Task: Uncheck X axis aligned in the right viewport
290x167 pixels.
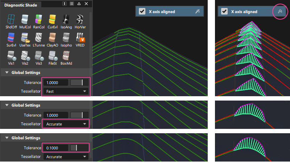Action: coord(224,12)
